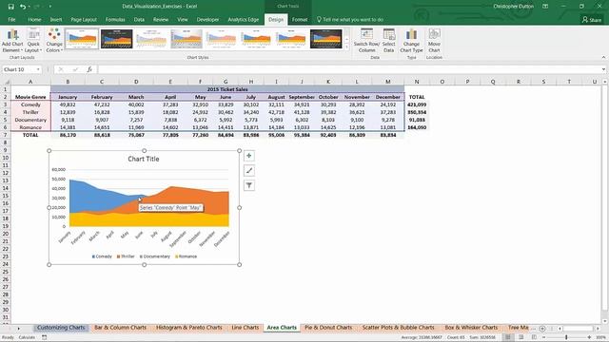Switch to the Home ribbon tab

[34, 19]
